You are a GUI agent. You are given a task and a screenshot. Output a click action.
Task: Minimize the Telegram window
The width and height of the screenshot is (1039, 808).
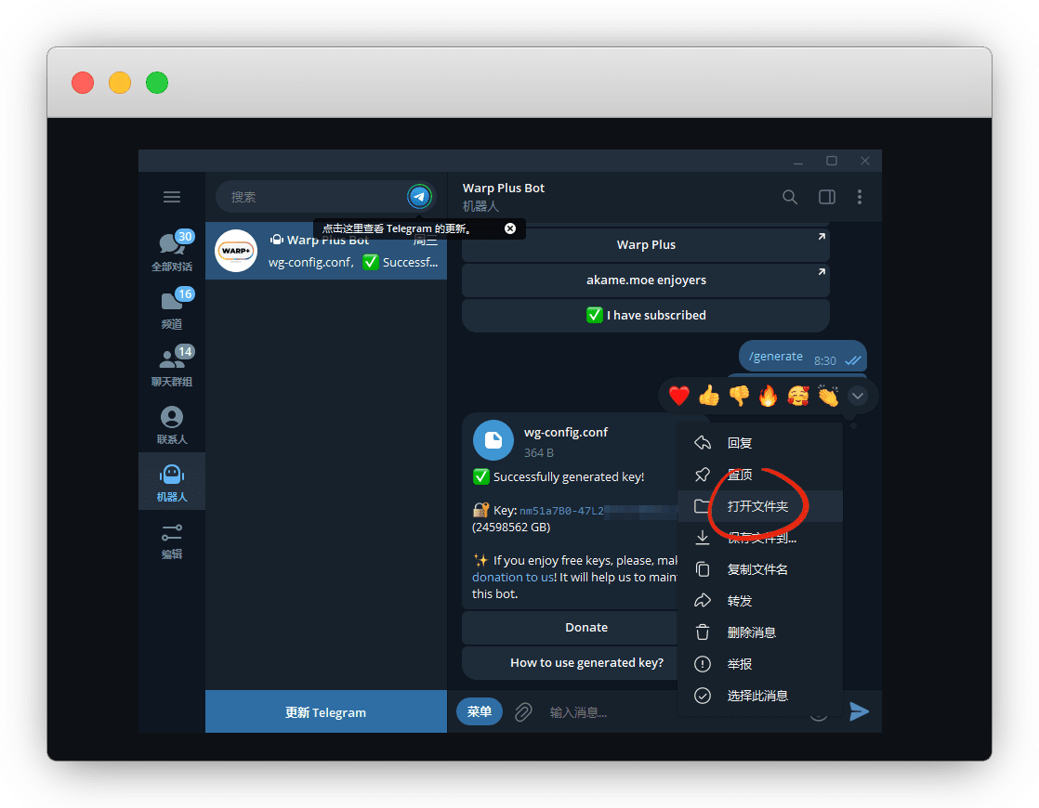(x=798, y=161)
